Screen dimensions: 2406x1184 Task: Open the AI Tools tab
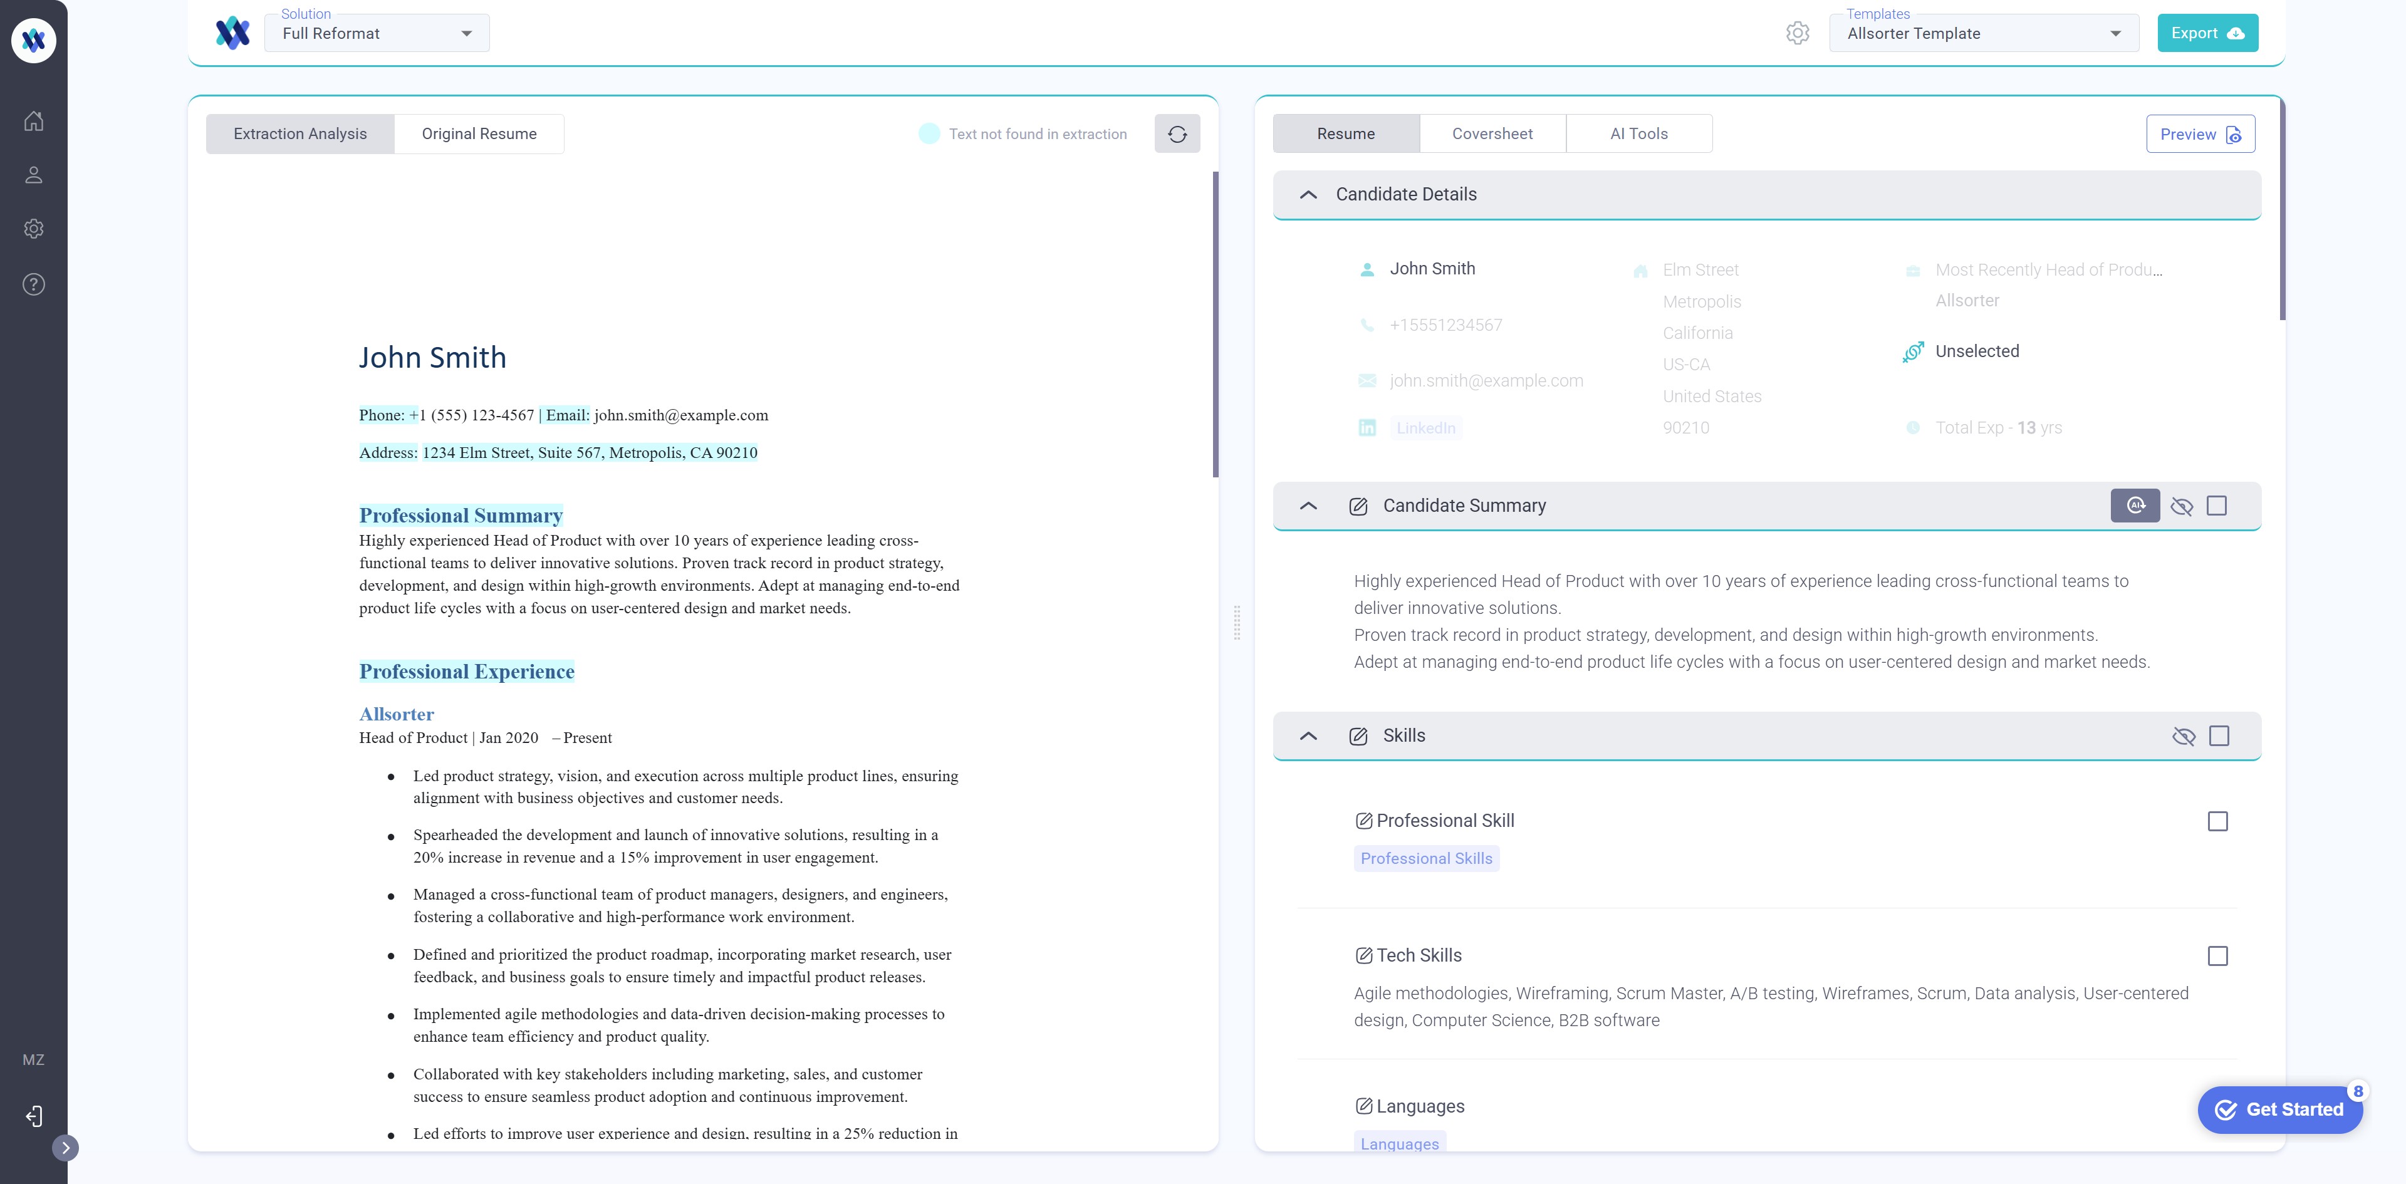(1638, 133)
